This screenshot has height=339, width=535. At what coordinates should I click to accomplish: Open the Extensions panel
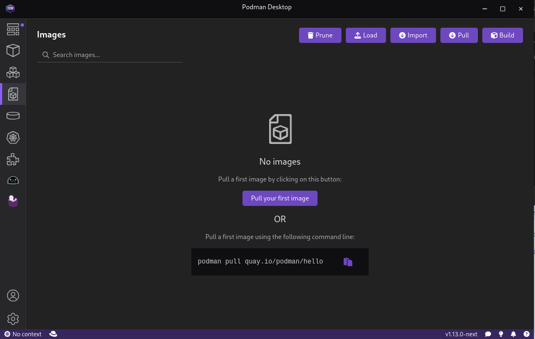point(13,159)
